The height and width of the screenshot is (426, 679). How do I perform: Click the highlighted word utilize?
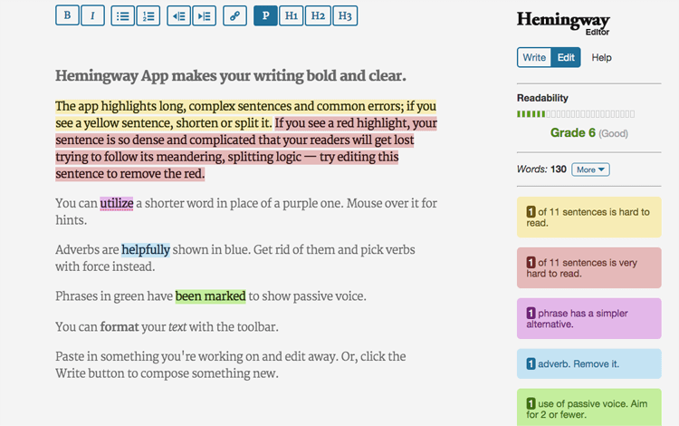(117, 203)
